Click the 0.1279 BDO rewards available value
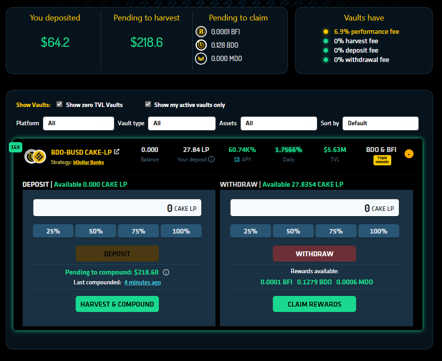The height and width of the screenshot is (361, 442). (x=314, y=282)
